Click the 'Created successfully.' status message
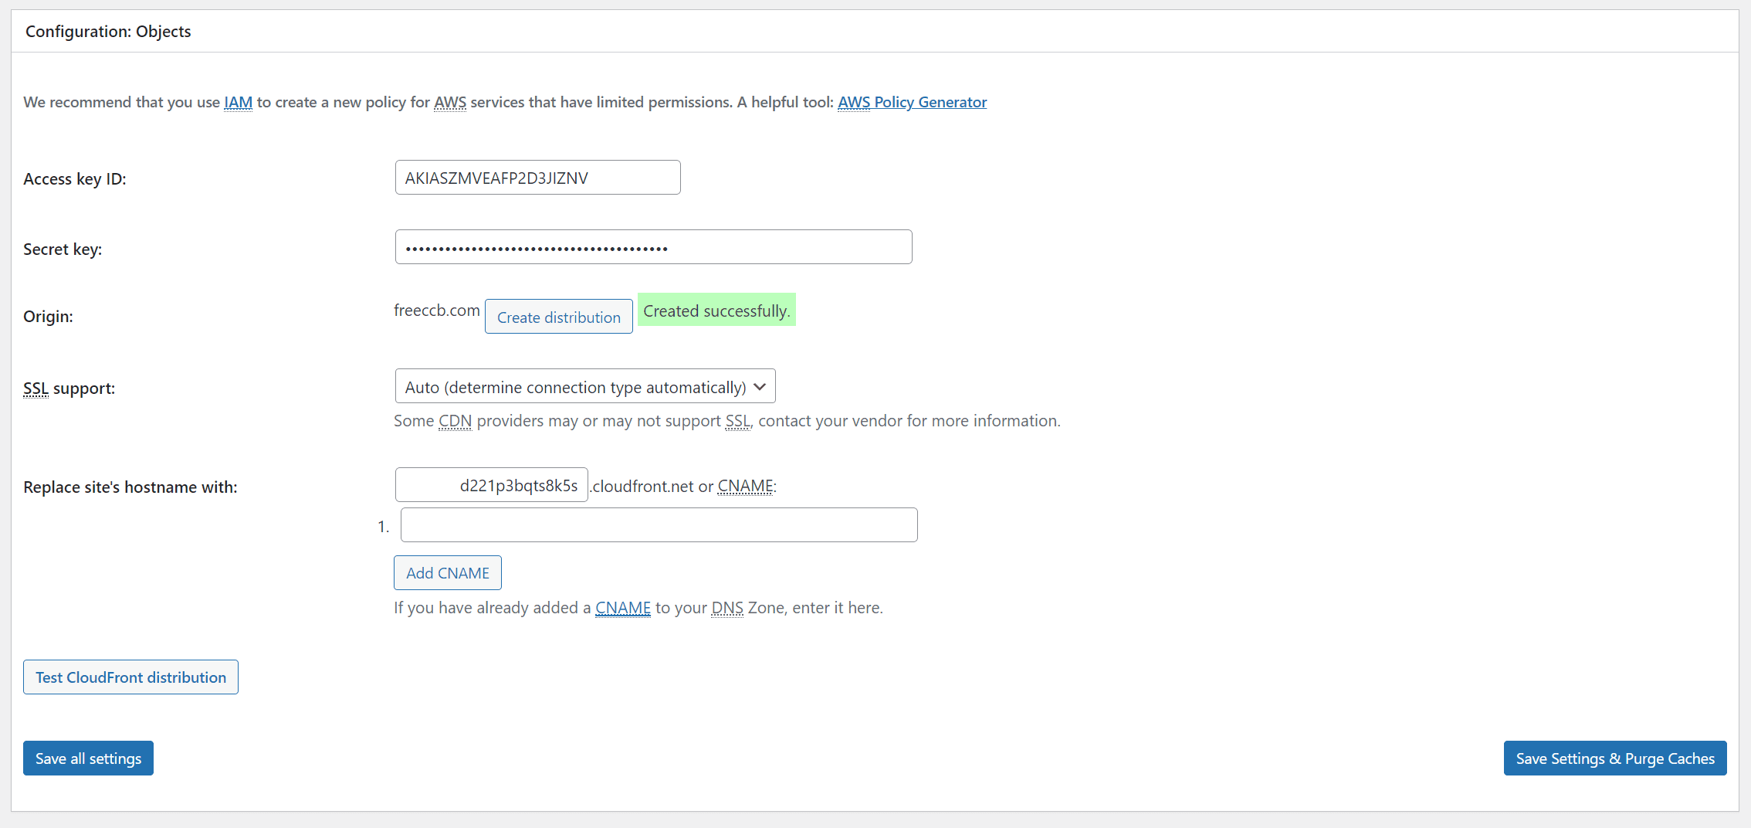 716,310
